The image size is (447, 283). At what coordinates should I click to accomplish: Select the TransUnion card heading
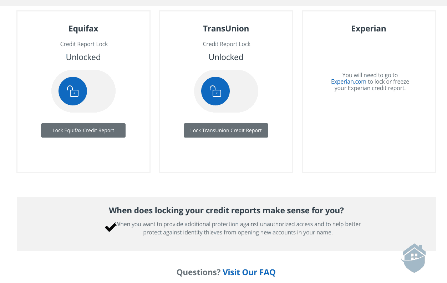click(226, 29)
